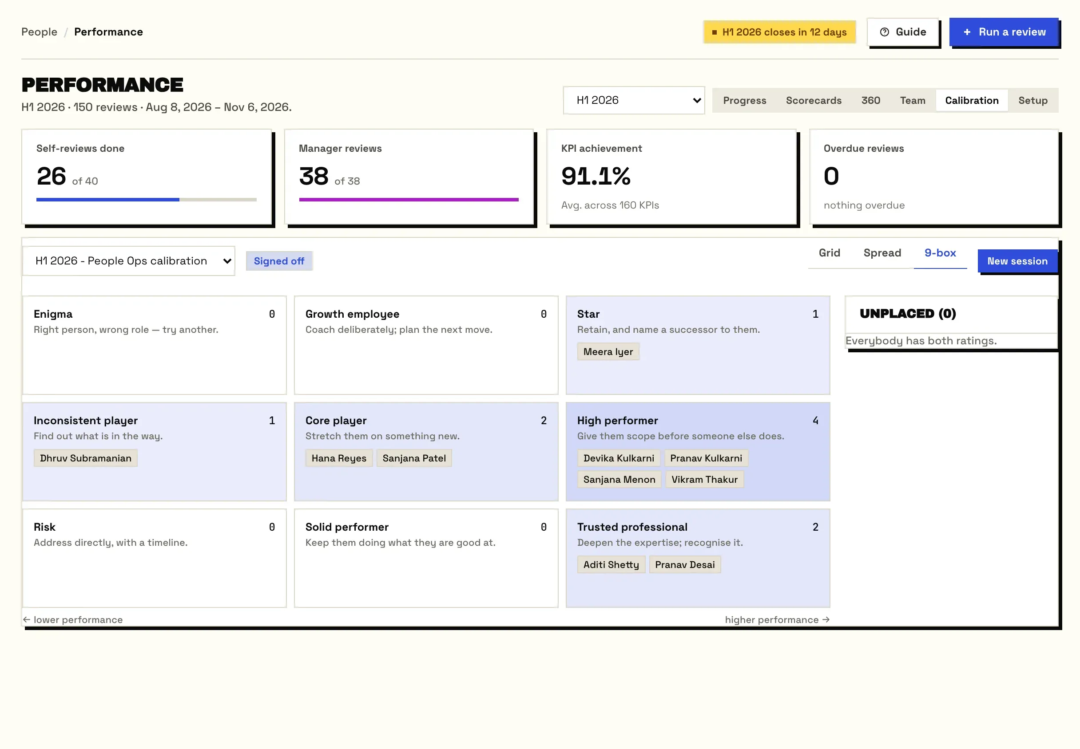Click the Vikram Thakur chip
This screenshot has height=749, width=1080.
[704, 480]
